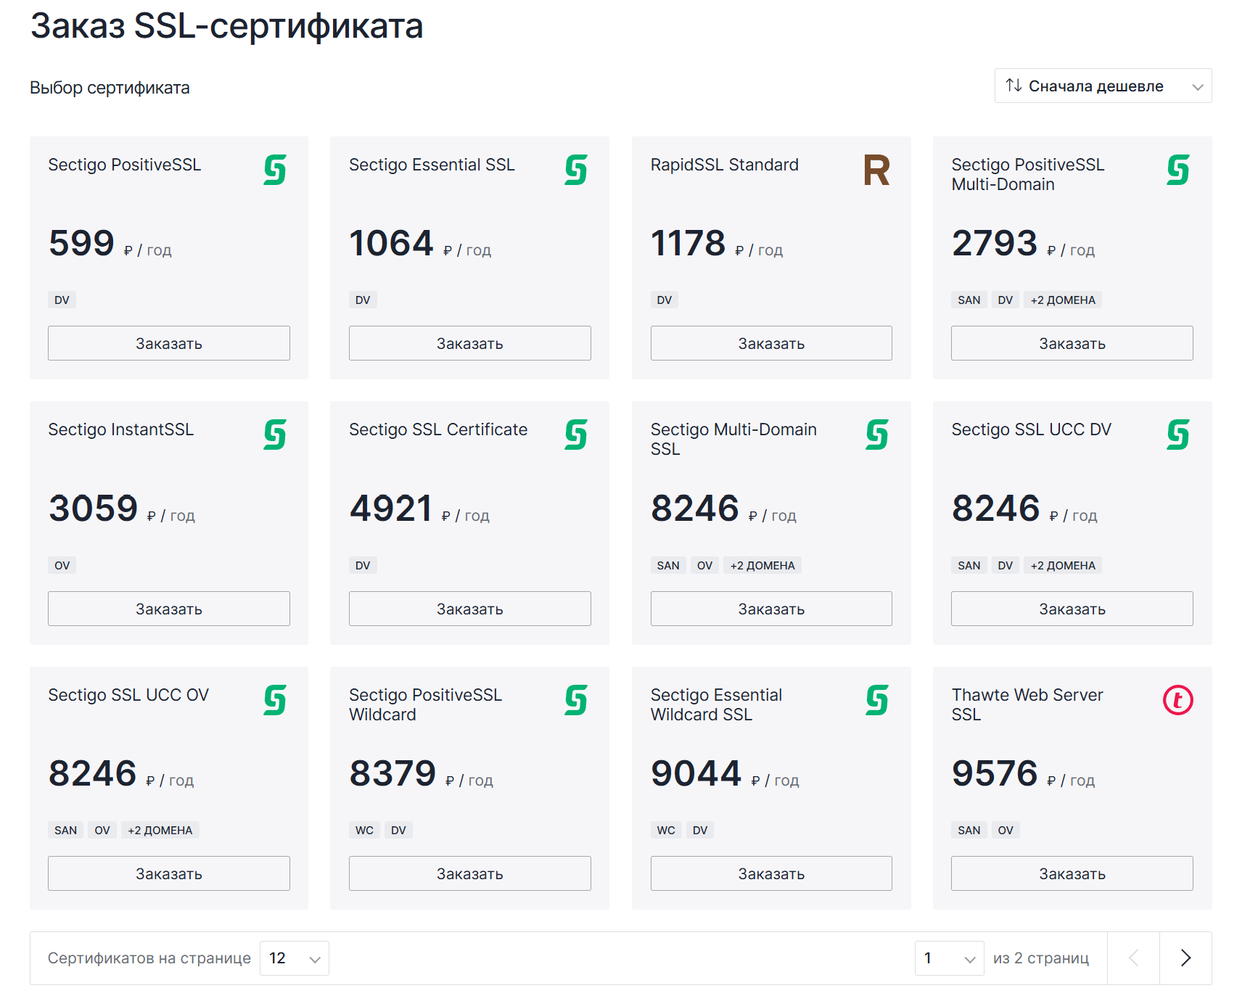Go to next page arrow

click(x=1185, y=958)
